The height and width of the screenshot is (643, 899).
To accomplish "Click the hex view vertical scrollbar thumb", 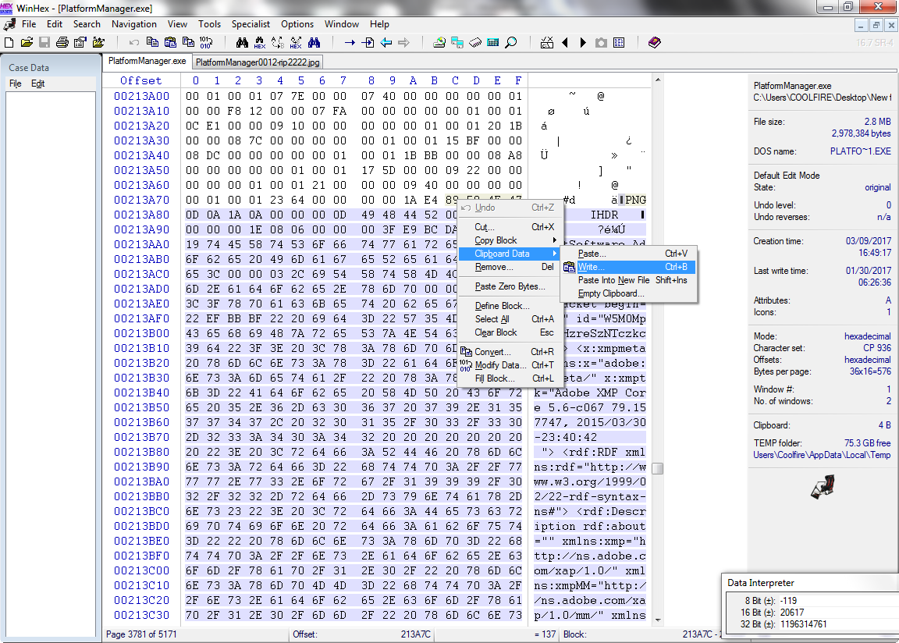I will (x=658, y=469).
